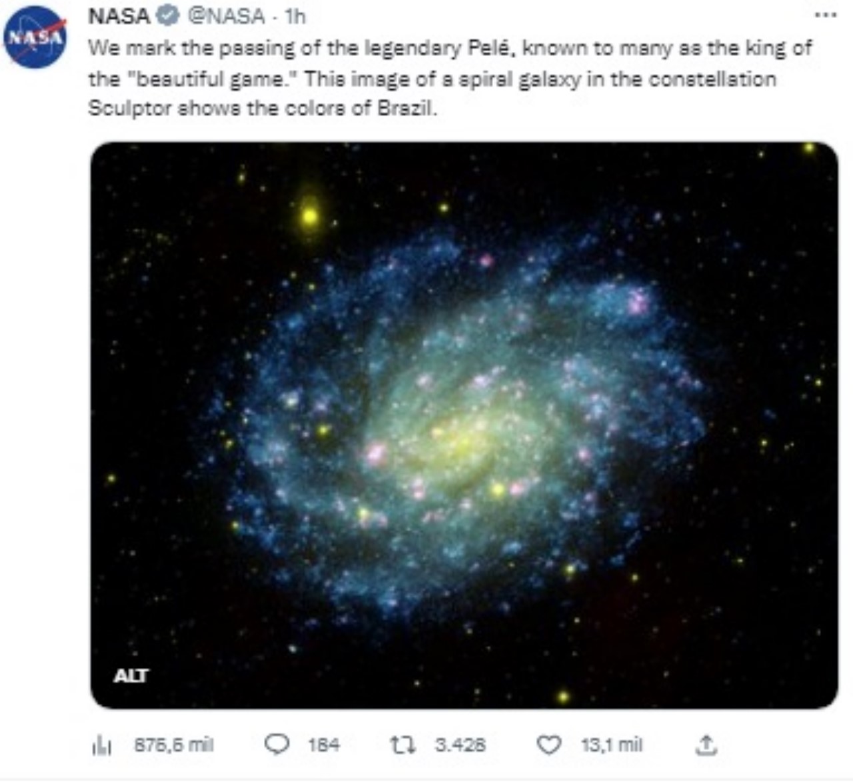
Task: Click the reply speech bubble icon
Action: point(277,745)
